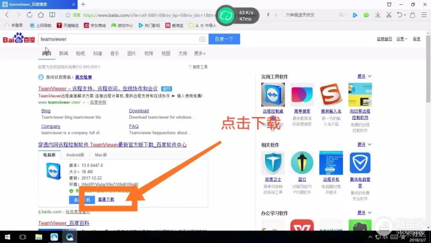
Task: Click the 普通下载 link
Action: pyautogui.click(x=106, y=199)
